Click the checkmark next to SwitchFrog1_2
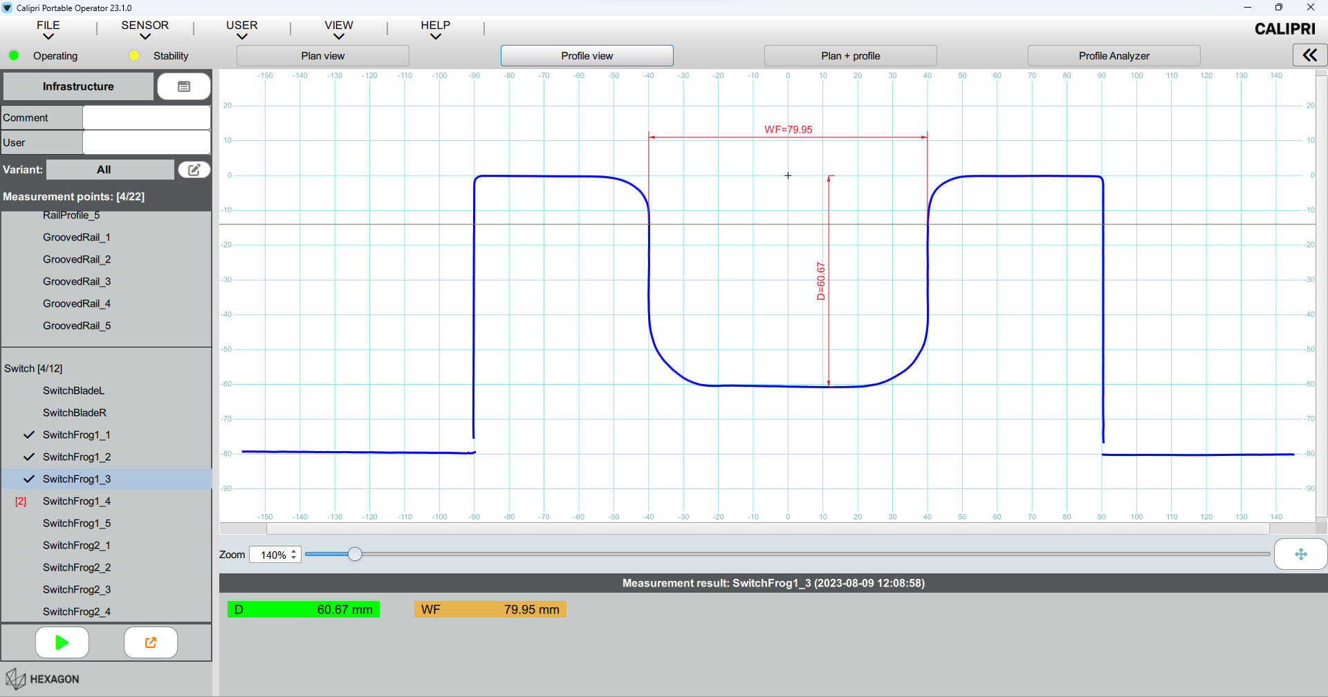Image resolution: width=1328 pixels, height=697 pixels. coord(29,457)
